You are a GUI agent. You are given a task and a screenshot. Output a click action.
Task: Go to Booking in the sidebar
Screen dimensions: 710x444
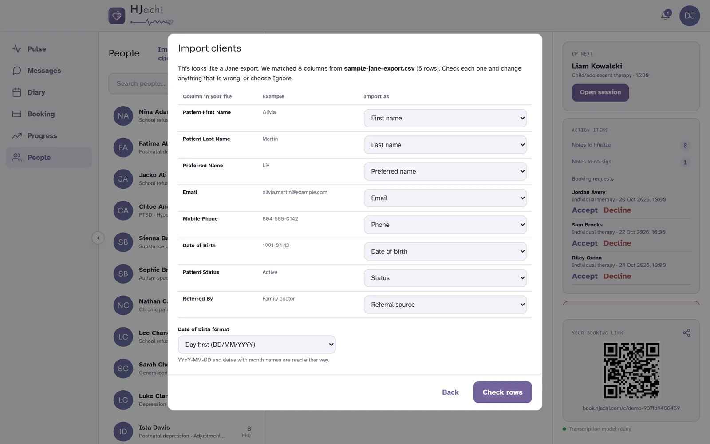[49, 114]
